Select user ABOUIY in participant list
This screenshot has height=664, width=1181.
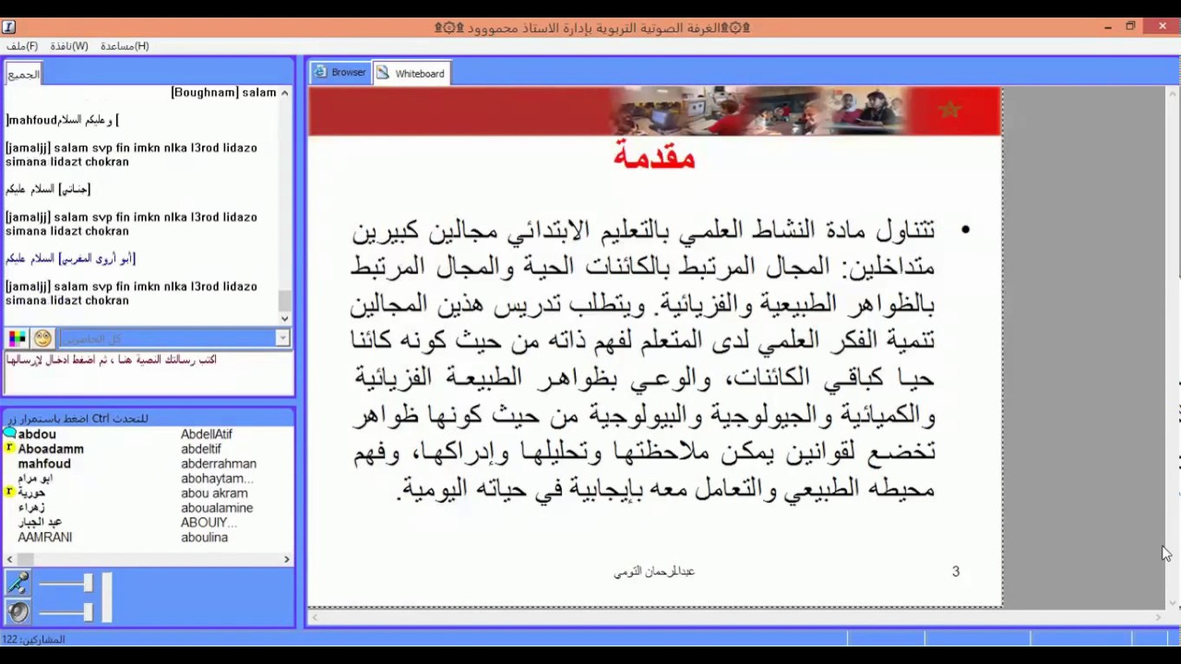point(209,522)
